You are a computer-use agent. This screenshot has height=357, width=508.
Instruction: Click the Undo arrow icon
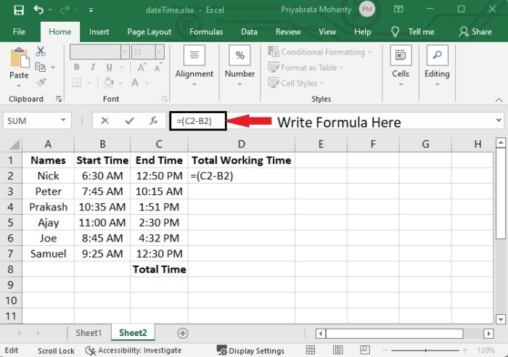pos(38,9)
